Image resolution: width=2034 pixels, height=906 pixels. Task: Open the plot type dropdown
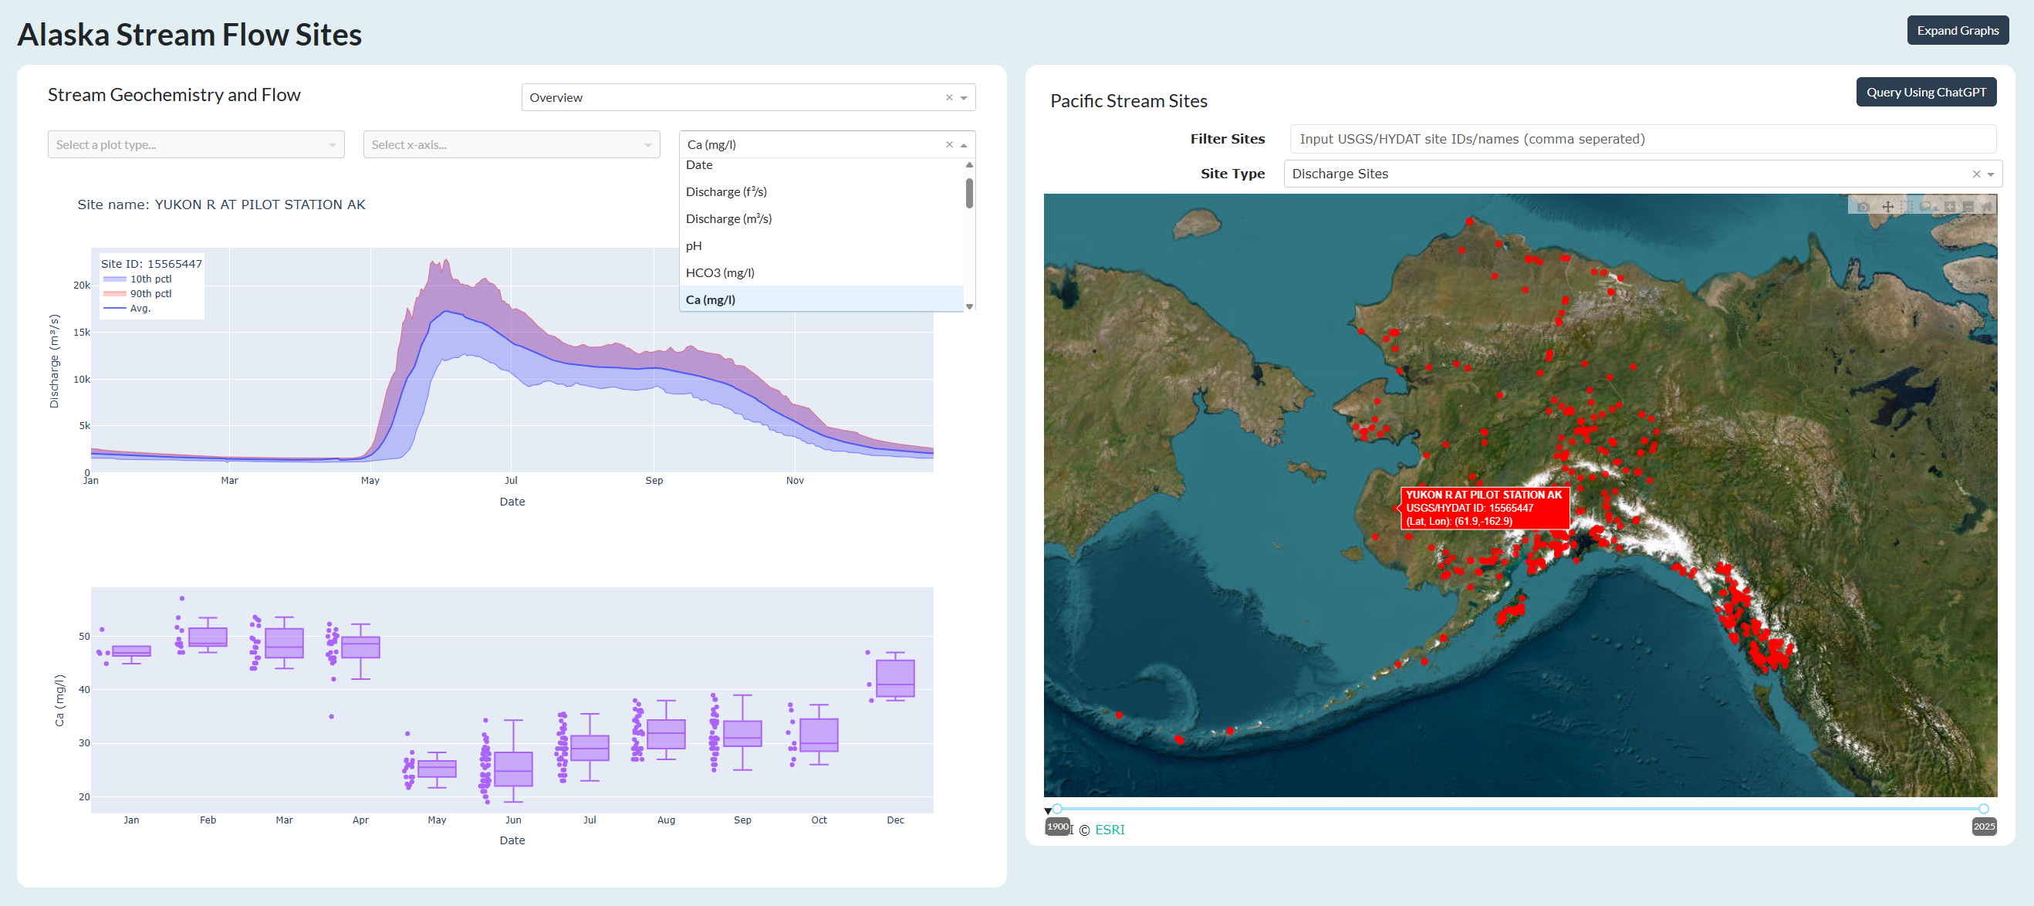click(196, 144)
